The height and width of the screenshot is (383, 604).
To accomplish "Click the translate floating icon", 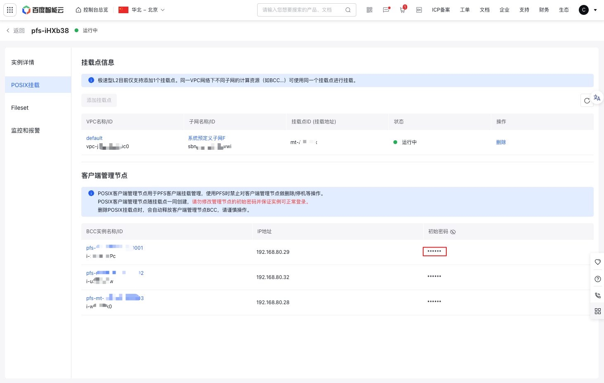I will pyautogui.click(x=597, y=98).
